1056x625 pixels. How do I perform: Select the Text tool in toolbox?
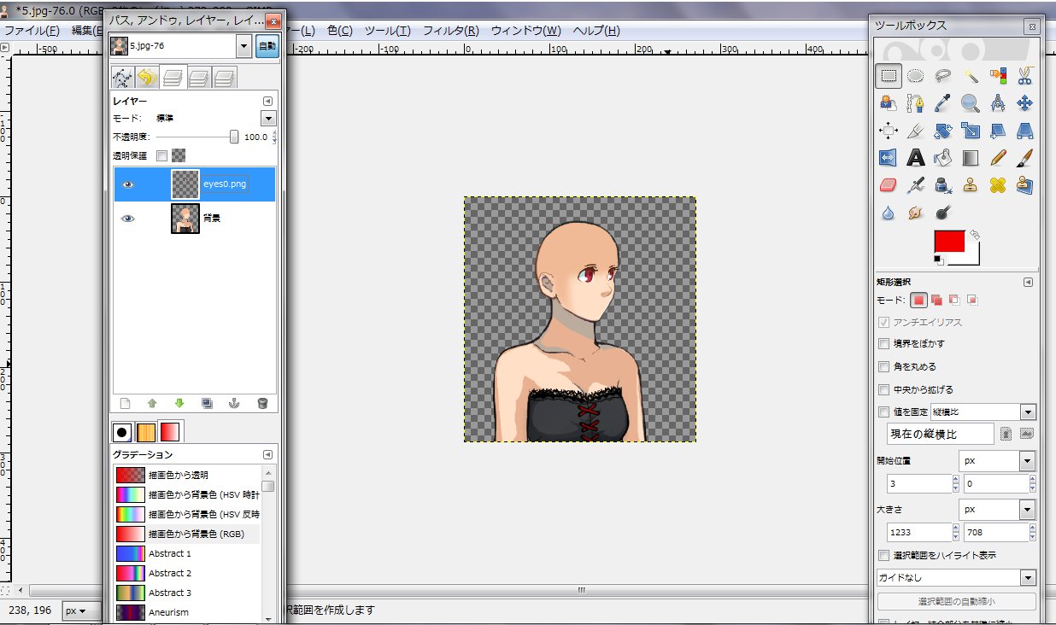click(915, 157)
